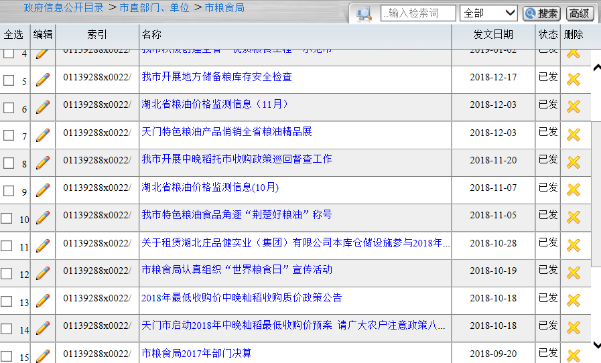Go to 政府信息公开目录 in the breadcrumb
The height and width of the screenshot is (363, 601).
[x=64, y=8]
